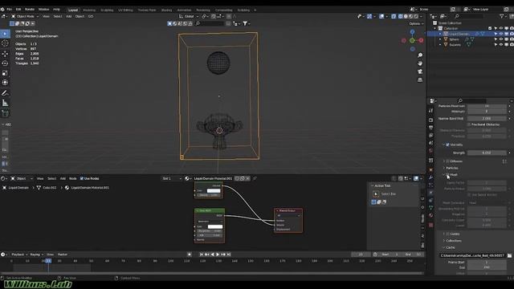This screenshot has height=289, width=514.
Task: Click the cache file path field
Action: [472, 255]
